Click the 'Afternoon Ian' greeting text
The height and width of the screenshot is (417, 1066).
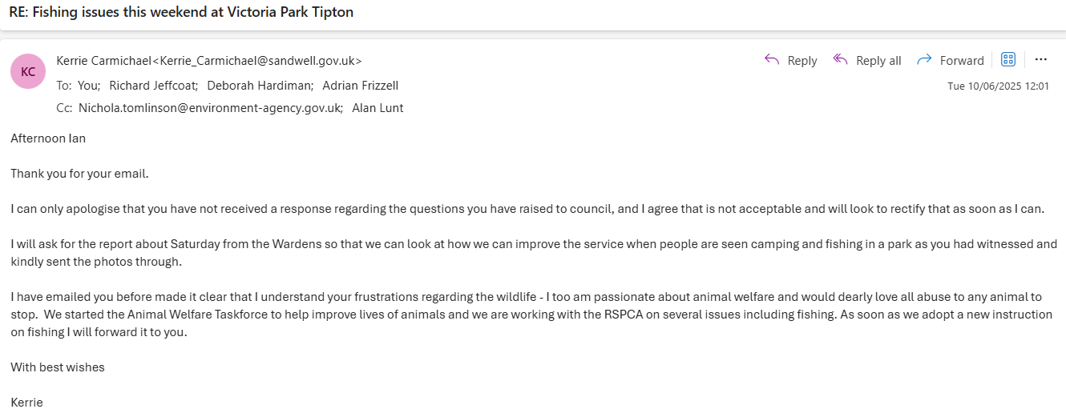click(x=48, y=138)
